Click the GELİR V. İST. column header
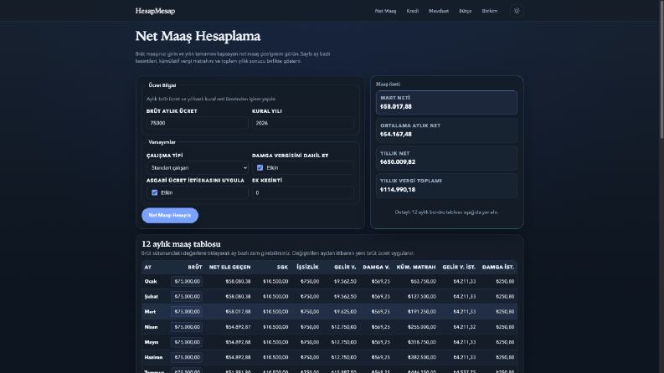 click(x=459, y=268)
